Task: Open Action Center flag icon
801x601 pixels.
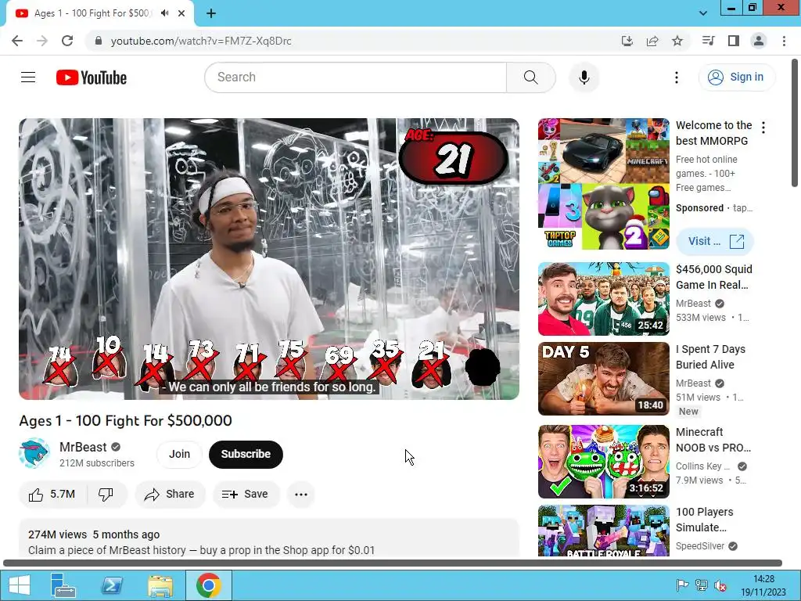Action: (682, 585)
